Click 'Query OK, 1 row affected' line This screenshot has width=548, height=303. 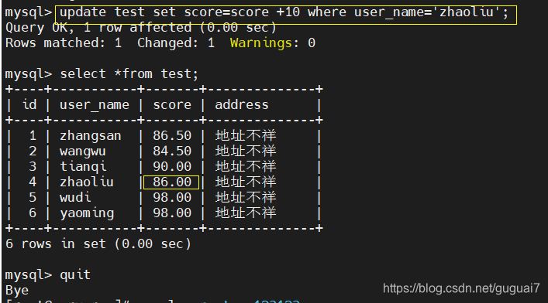[141, 28]
